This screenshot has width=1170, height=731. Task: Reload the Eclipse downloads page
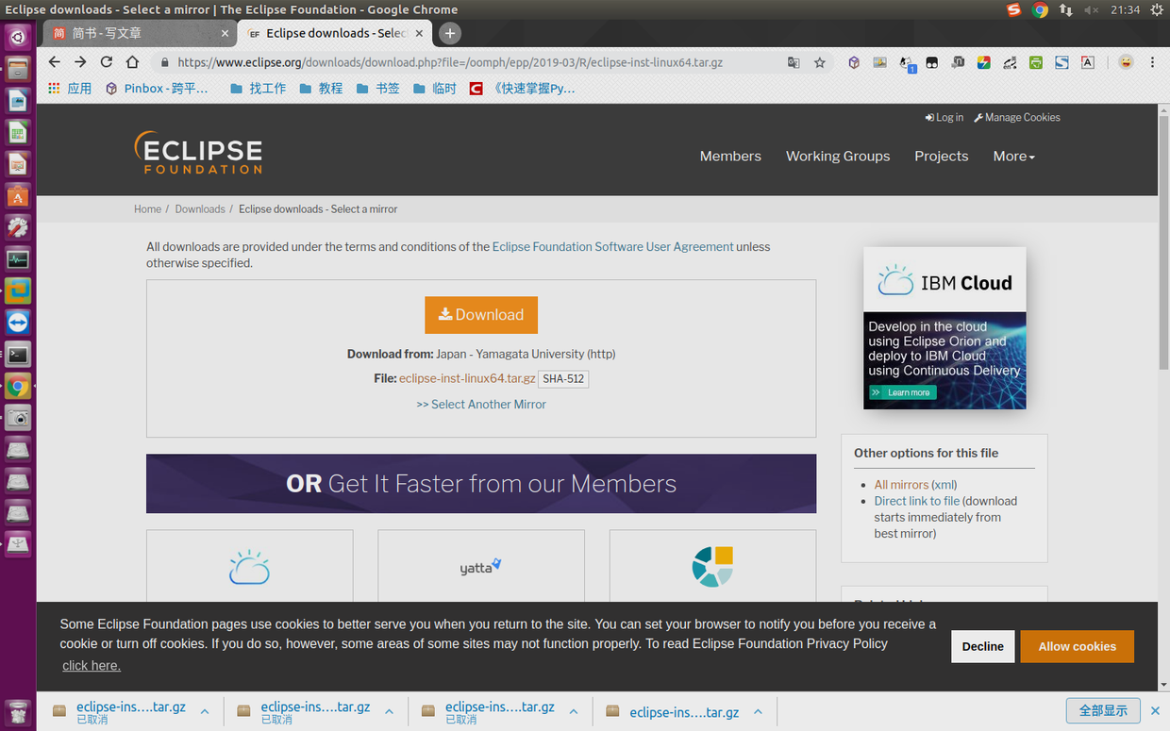point(107,62)
